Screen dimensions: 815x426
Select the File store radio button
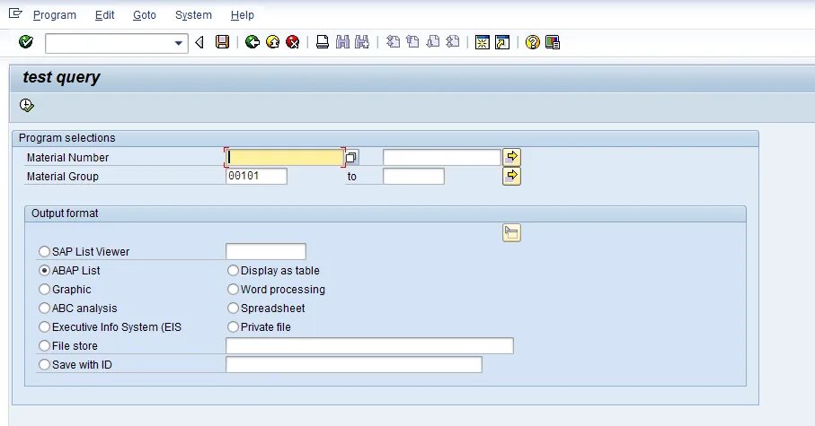click(45, 345)
